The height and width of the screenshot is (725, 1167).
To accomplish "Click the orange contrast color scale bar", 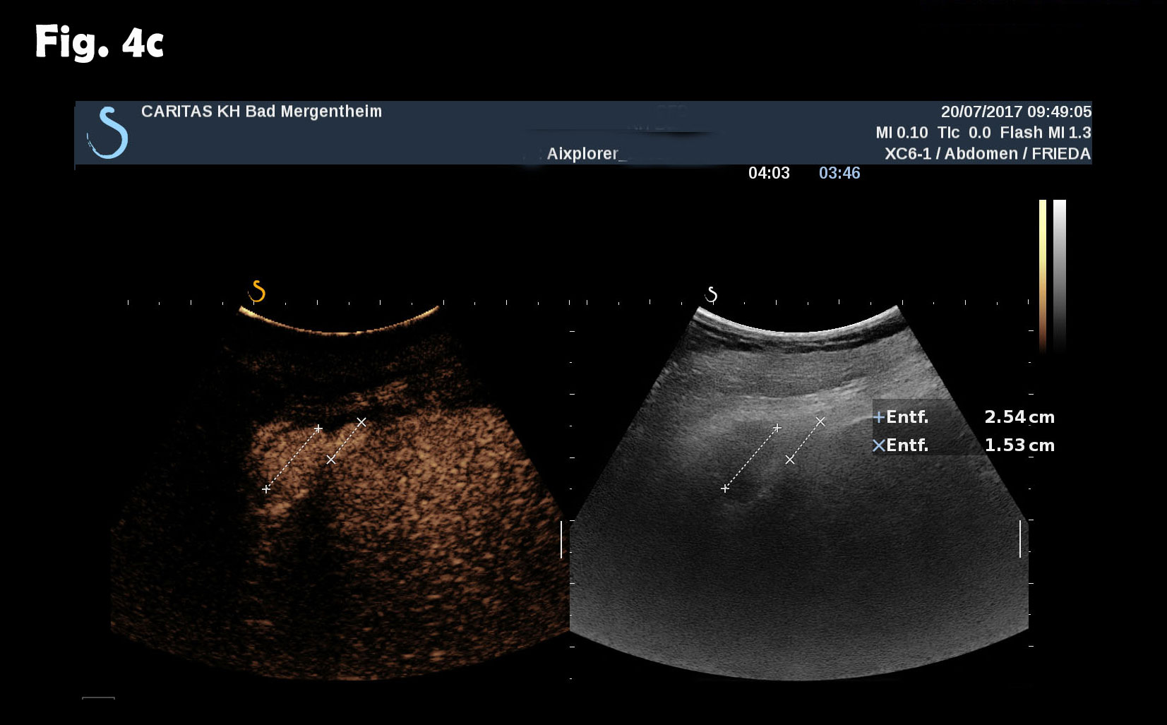I will 1043,275.
